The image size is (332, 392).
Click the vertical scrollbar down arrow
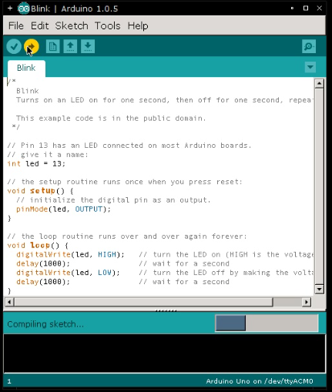(x=319, y=290)
